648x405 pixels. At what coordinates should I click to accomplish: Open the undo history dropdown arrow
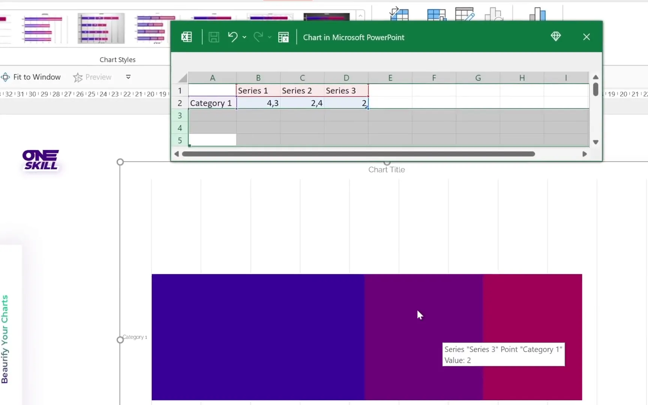click(244, 37)
